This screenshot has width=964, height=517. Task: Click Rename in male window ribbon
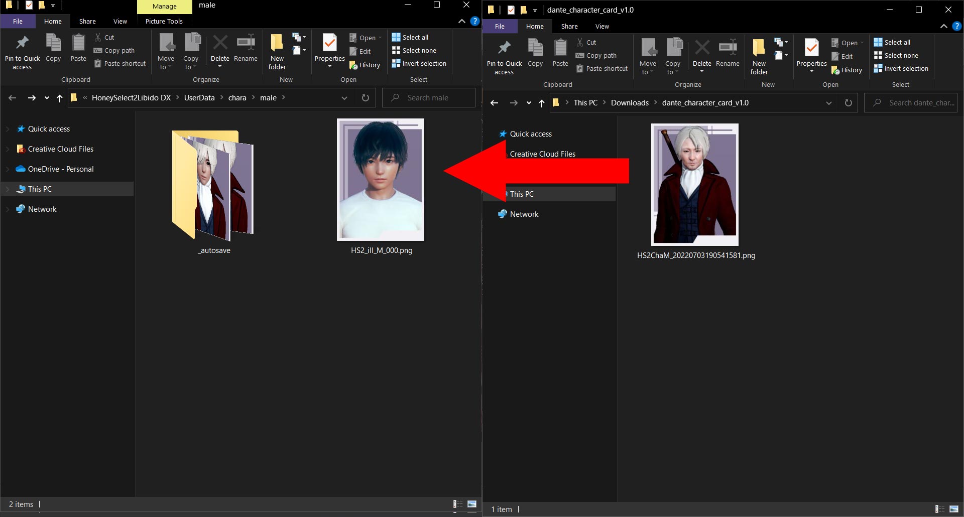(246, 48)
